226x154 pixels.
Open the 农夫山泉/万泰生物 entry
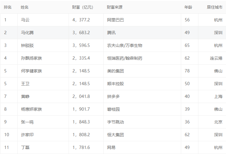125,45
